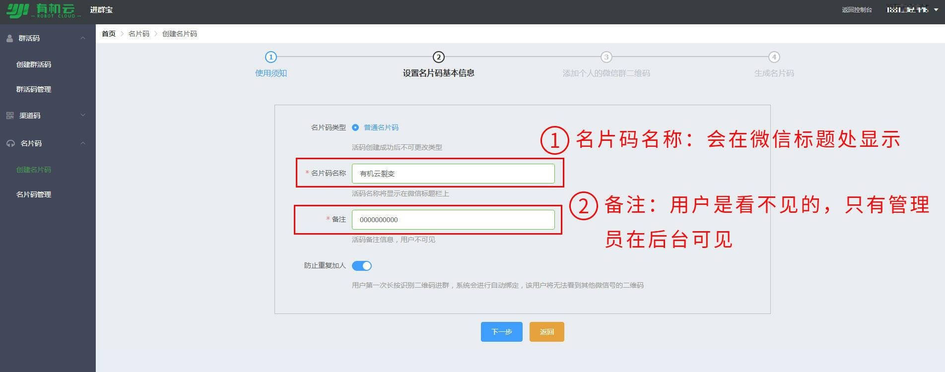The image size is (945, 372).
Task: Select the 群活码 menu label
Action: (29, 38)
